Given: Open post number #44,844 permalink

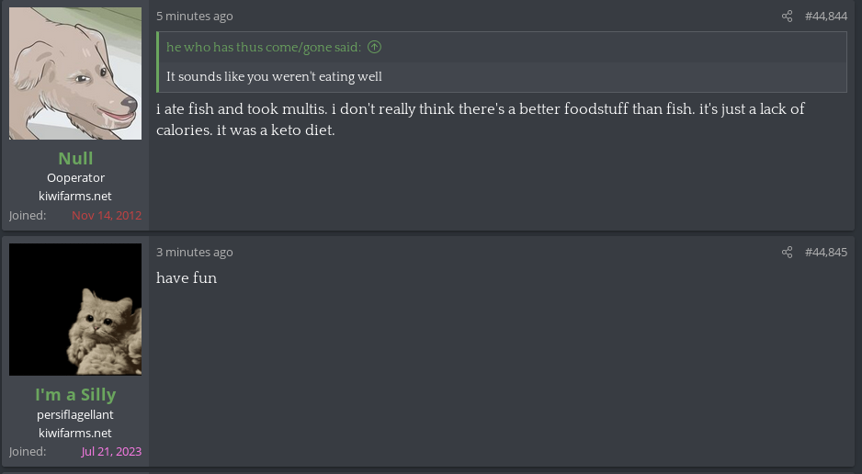Looking at the screenshot, I should tap(825, 17).
